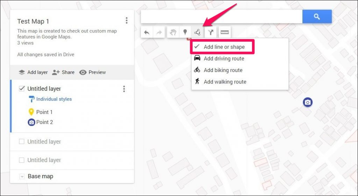Image resolution: width=358 pixels, height=196 pixels.
Task: Click the third Untitled layer name
Action: tap(44, 160)
